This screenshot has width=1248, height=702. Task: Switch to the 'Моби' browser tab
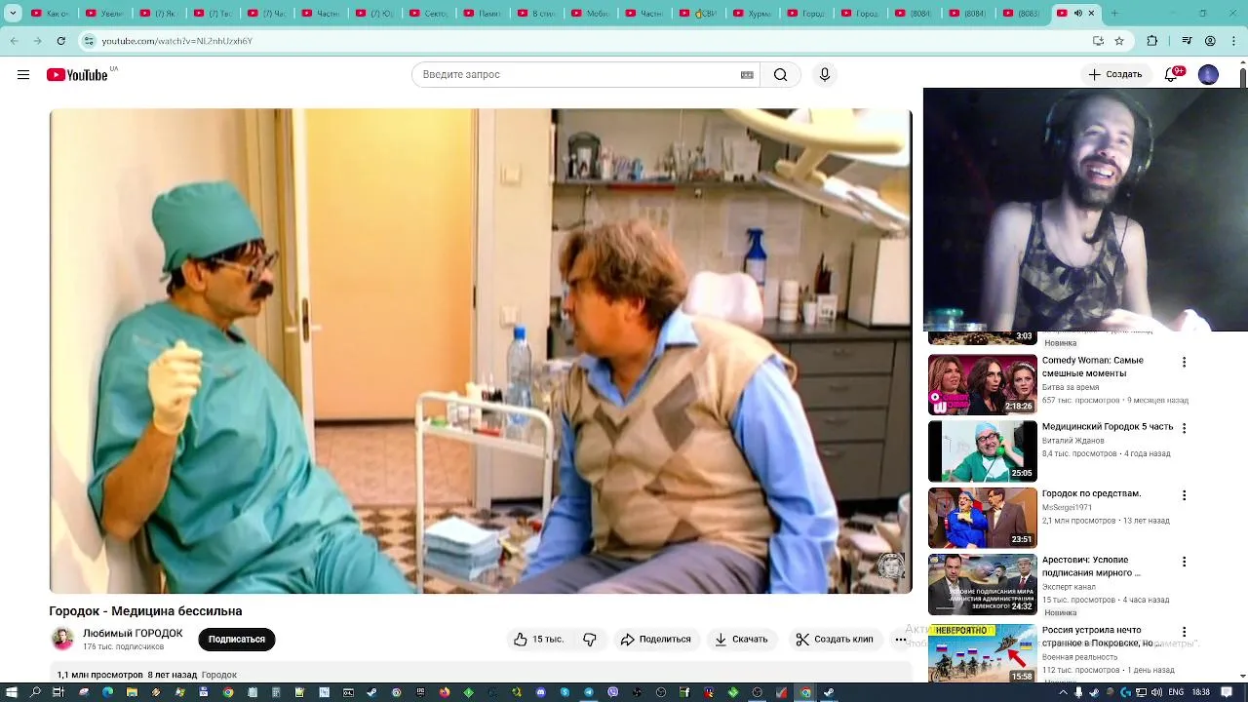tap(589, 14)
